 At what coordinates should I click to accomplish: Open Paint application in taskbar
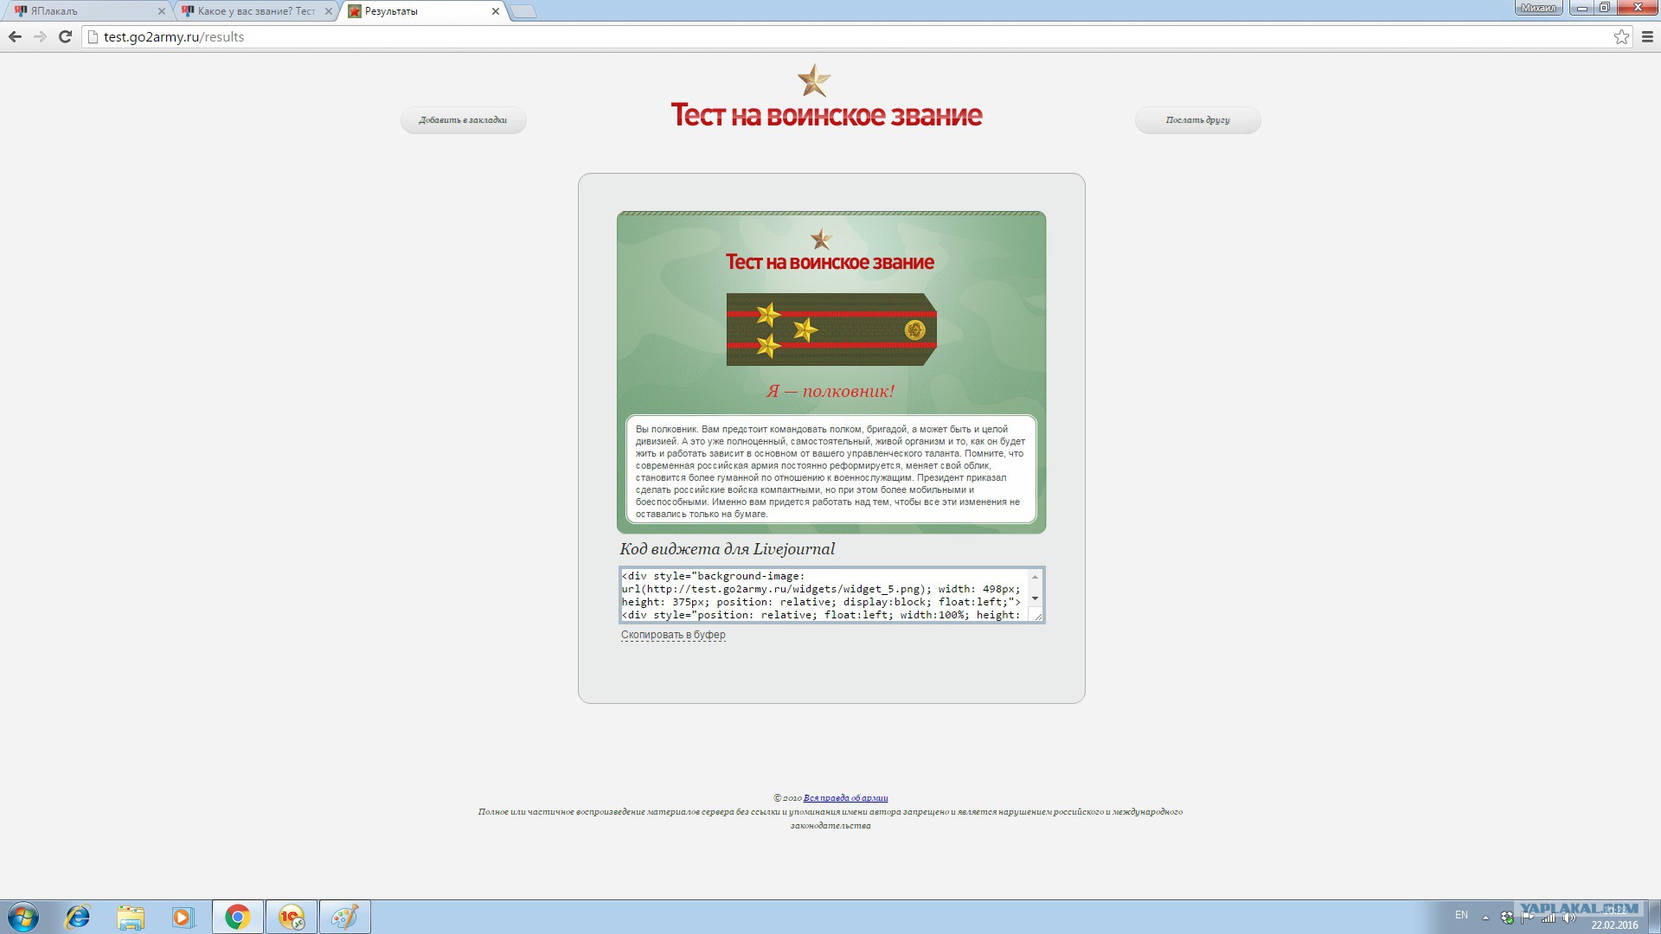click(x=344, y=917)
